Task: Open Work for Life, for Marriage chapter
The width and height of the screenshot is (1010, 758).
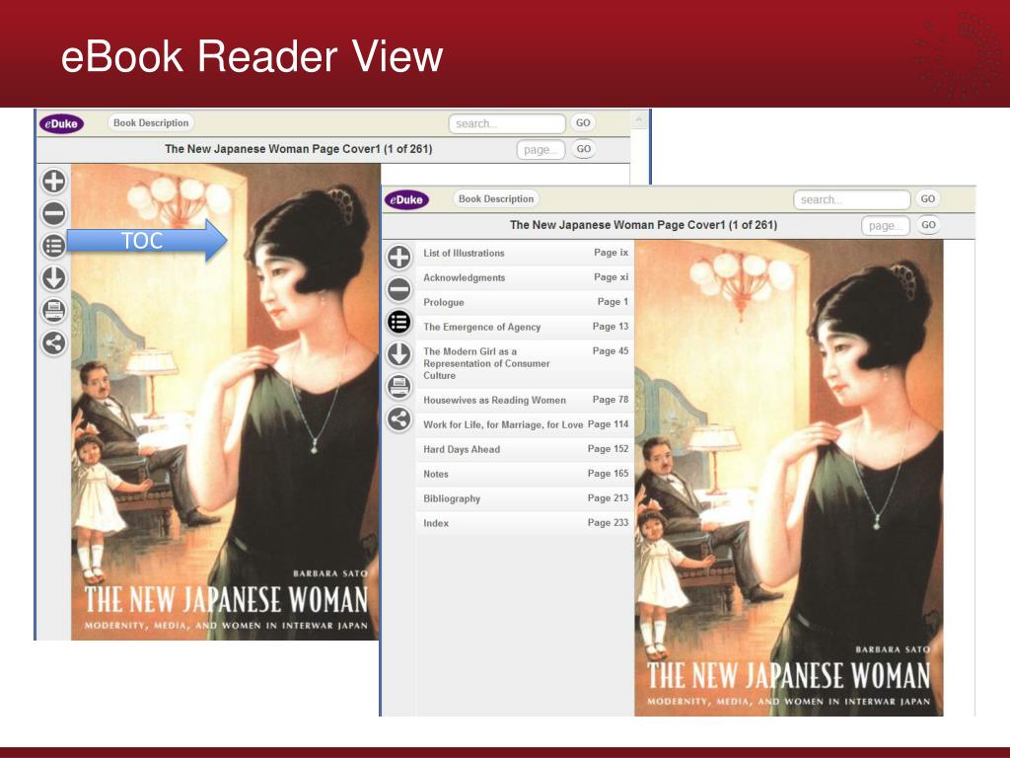Action: point(526,424)
